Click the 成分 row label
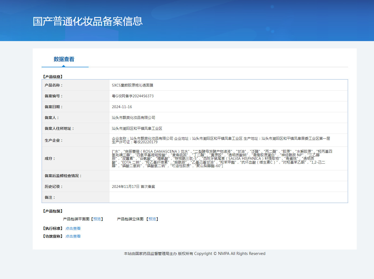This screenshot has height=279, width=374. pos(50,158)
